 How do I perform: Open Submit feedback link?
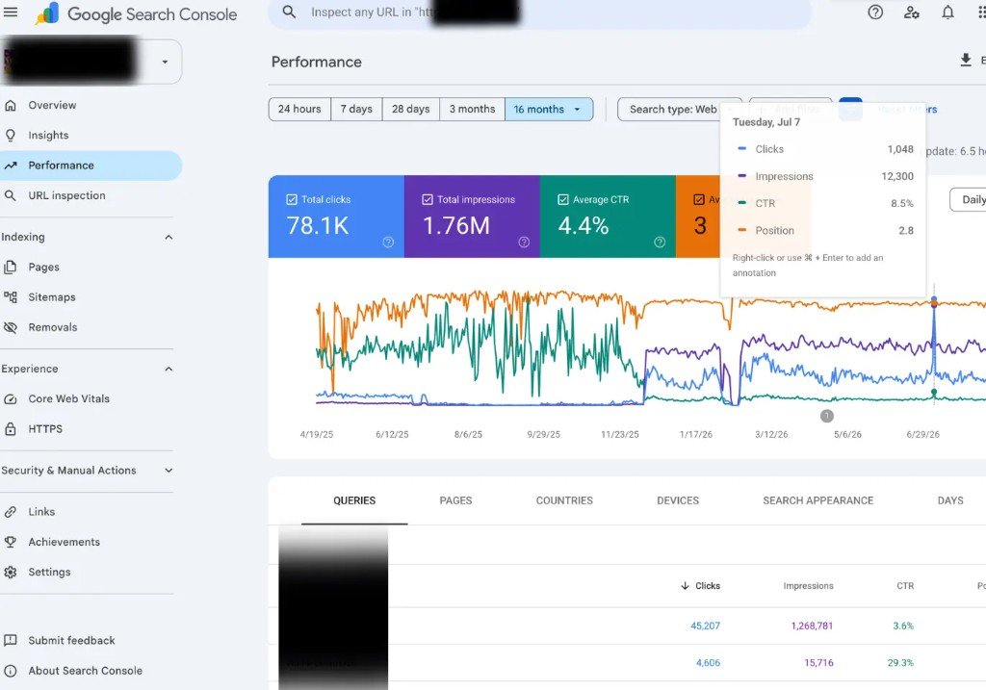click(71, 640)
